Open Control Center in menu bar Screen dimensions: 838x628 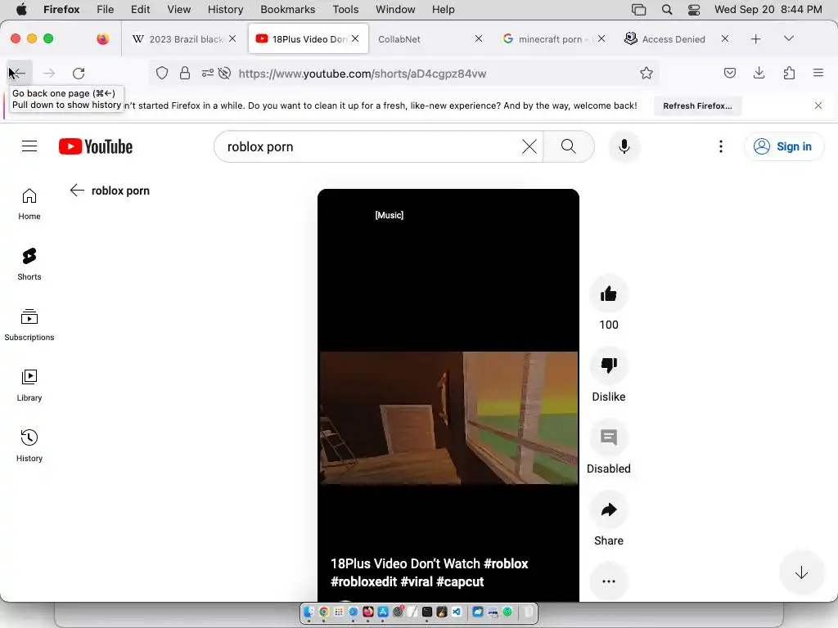point(694,10)
